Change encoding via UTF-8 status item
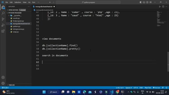This screenshot has width=169, height=95. tap(135, 88)
